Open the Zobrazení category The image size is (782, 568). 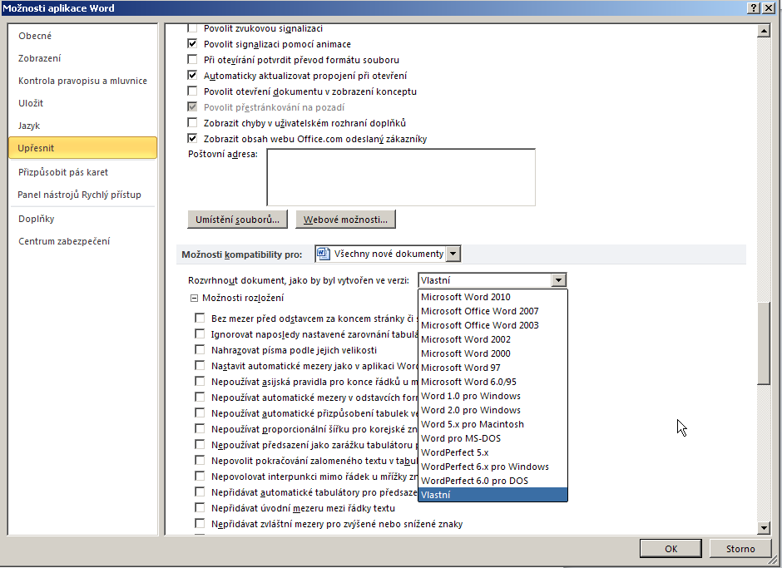click(83, 58)
